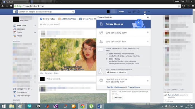Screen dimensions: 195x109
Task: Collapse 'Who can contact me?' section
Action: 123,42
